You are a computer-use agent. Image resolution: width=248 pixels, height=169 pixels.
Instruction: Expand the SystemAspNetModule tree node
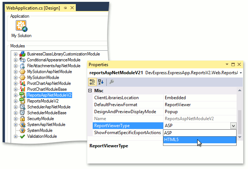click(15, 125)
